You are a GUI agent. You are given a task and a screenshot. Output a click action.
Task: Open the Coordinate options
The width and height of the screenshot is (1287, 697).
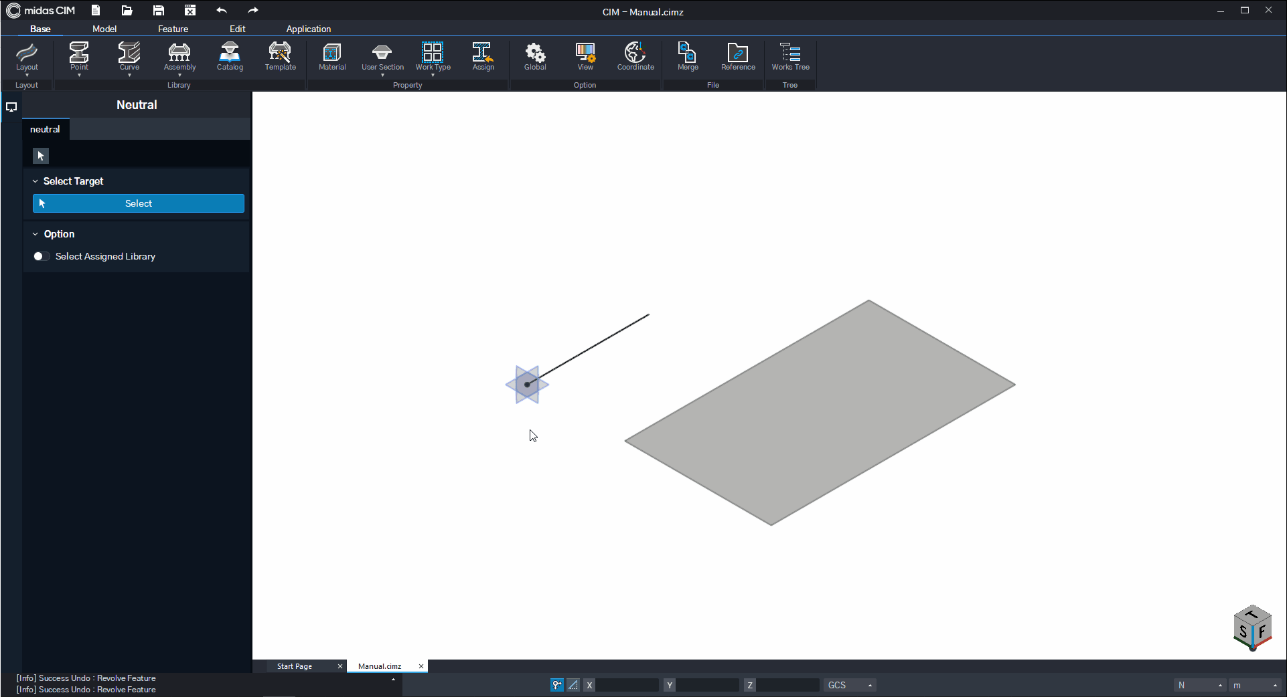click(x=635, y=56)
